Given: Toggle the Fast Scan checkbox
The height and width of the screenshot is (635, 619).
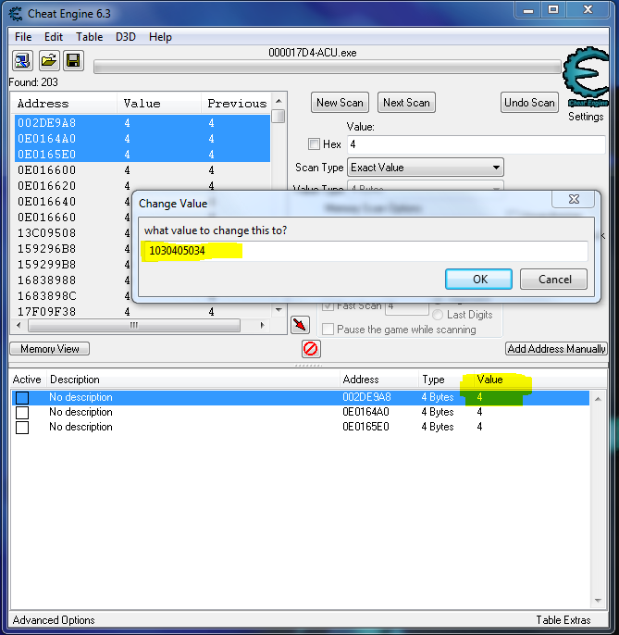Looking at the screenshot, I should tap(328, 306).
